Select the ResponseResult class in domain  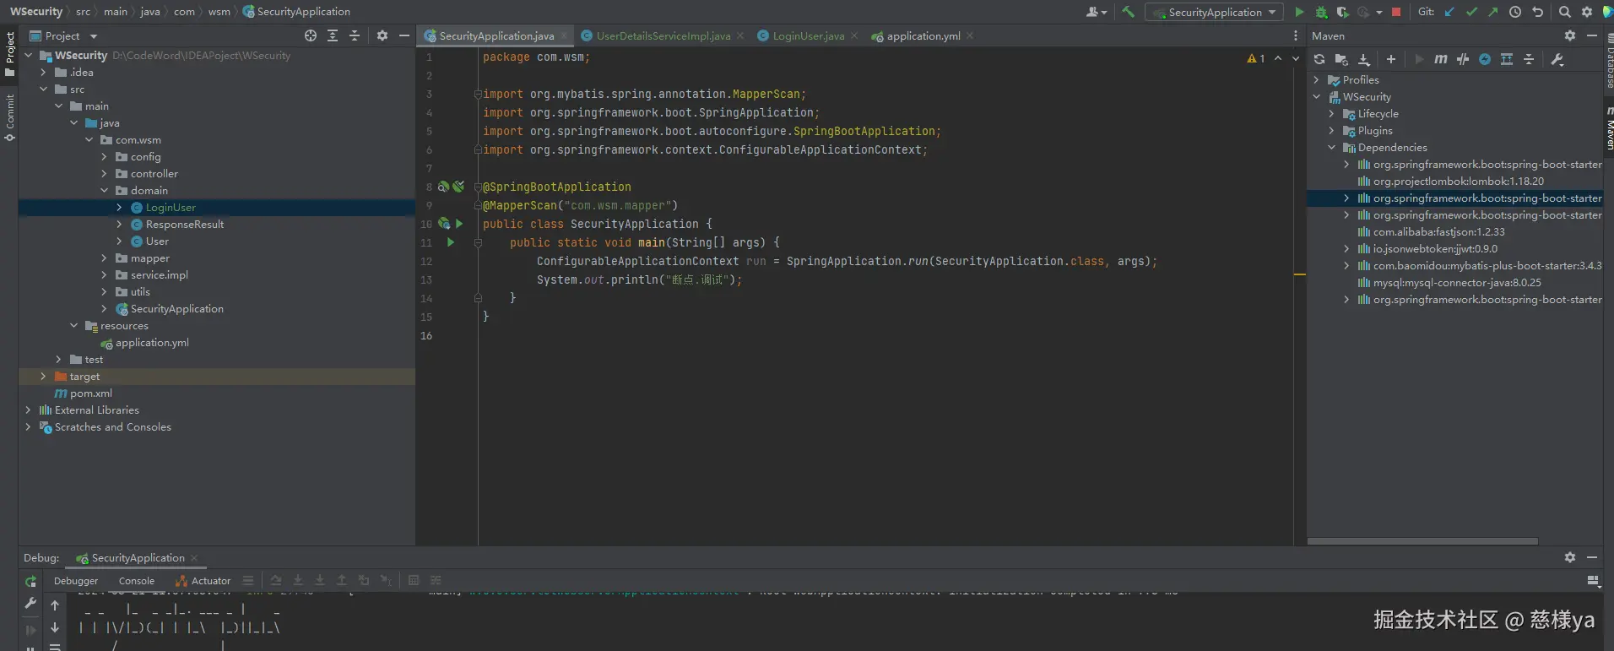coord(184,225)
